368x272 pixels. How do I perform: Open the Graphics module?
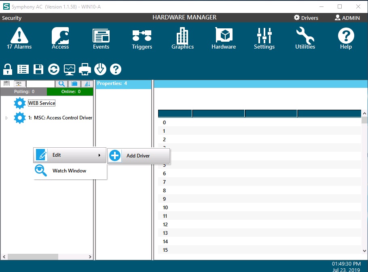(x=183, y=38)
